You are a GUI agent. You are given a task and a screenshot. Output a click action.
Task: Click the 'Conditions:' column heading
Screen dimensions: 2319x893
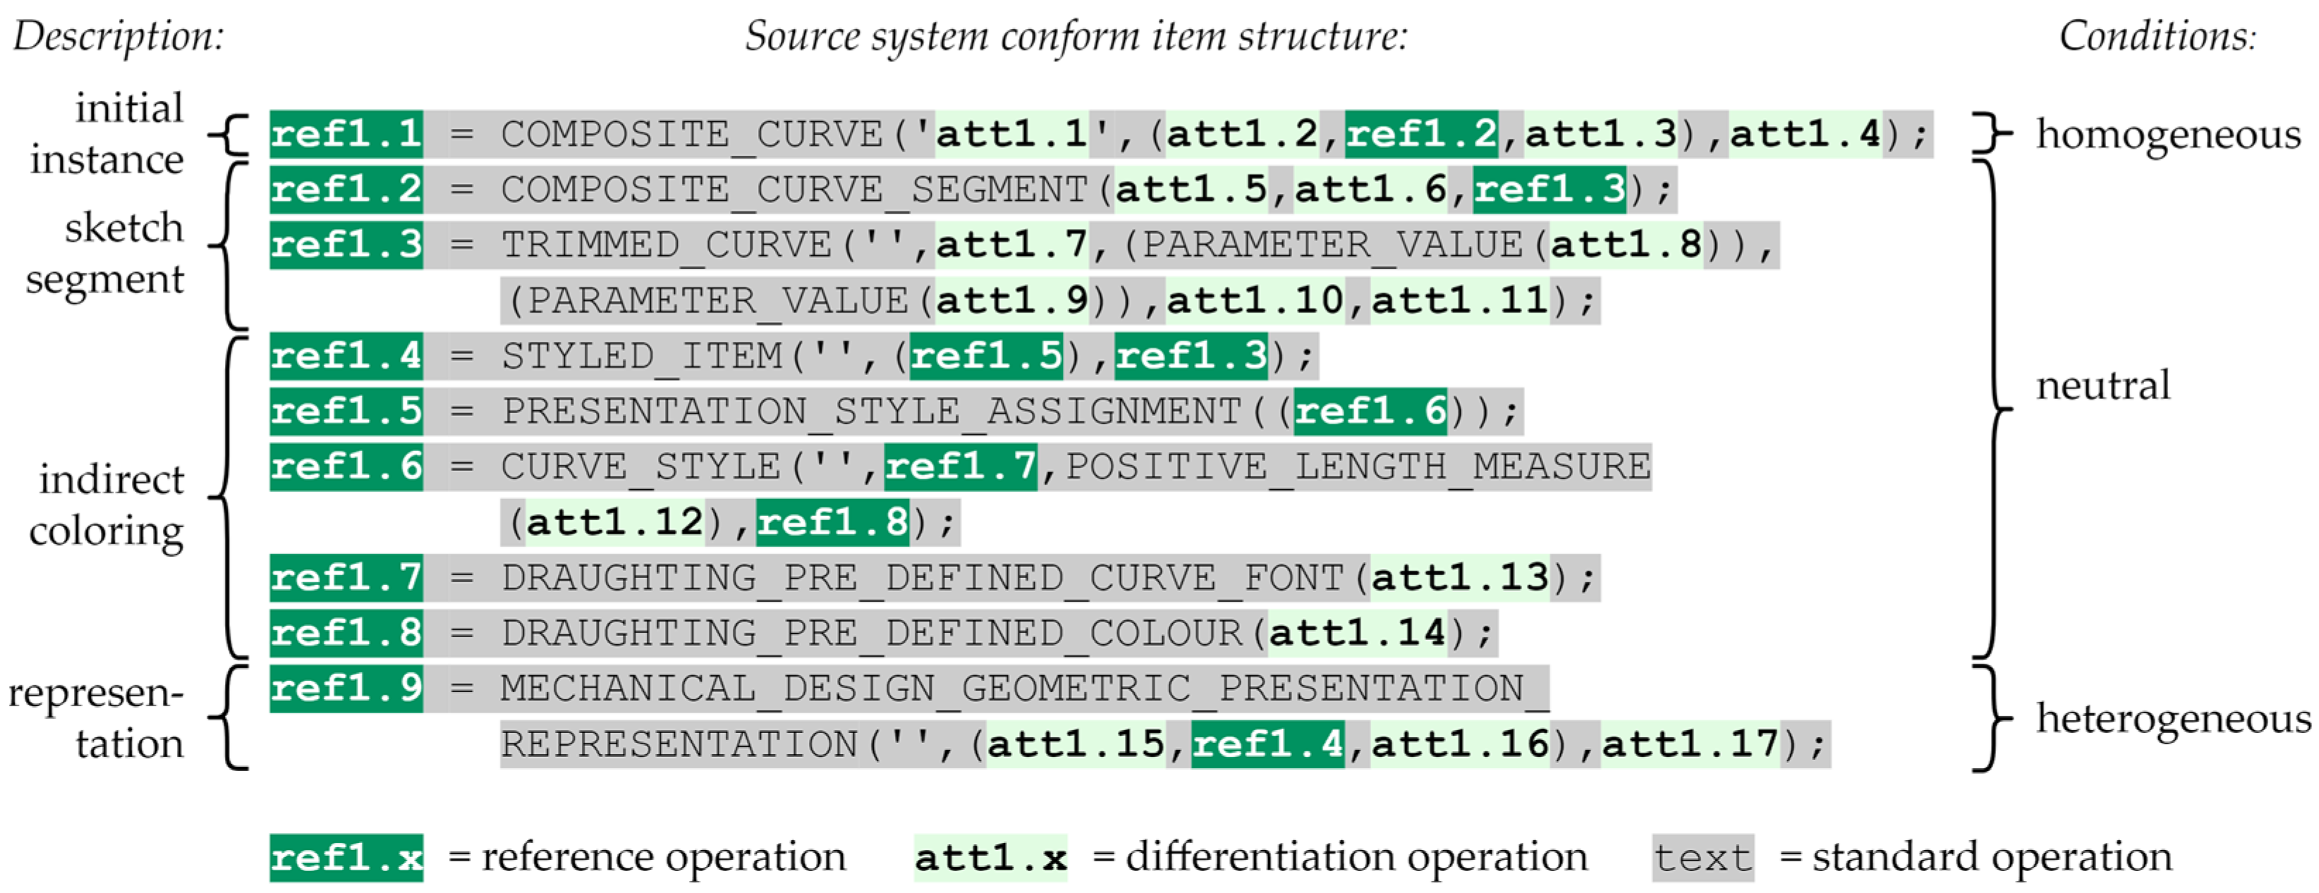pos(2157,37)
